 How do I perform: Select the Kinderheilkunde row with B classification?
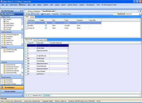click(x=48, y=56)
